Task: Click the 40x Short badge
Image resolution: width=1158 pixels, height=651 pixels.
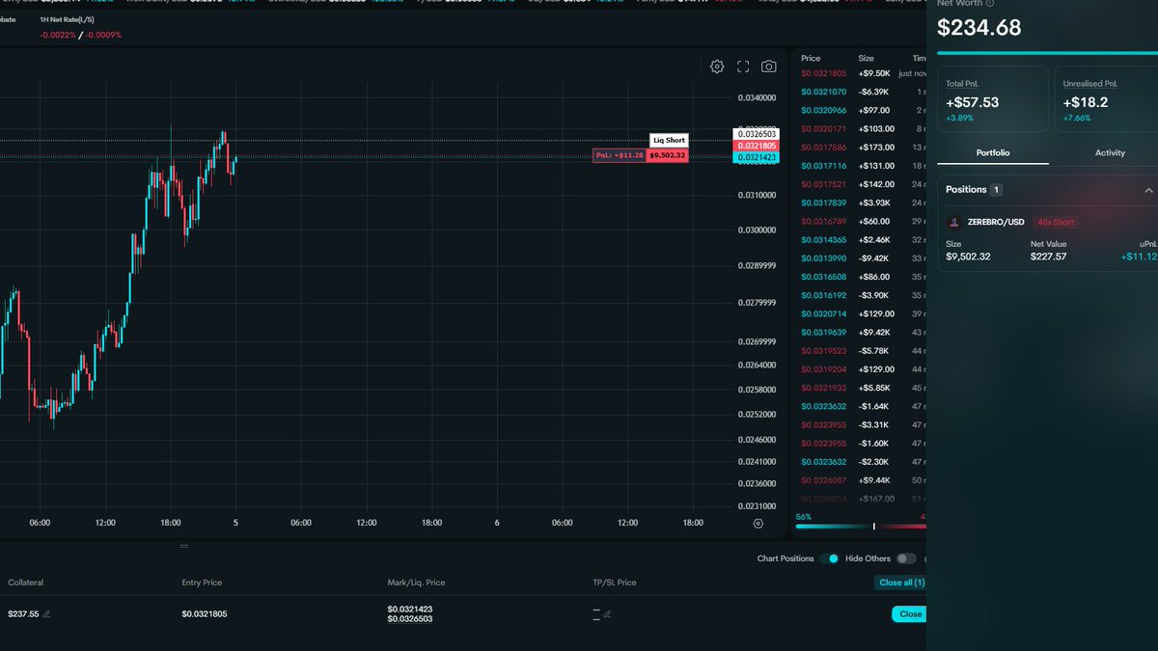Action: 1056,222
